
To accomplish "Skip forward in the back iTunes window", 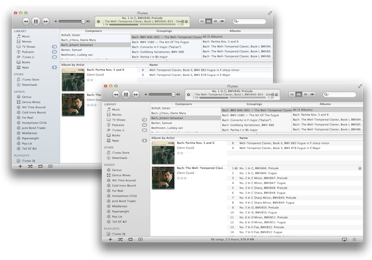I will [45, 21].
